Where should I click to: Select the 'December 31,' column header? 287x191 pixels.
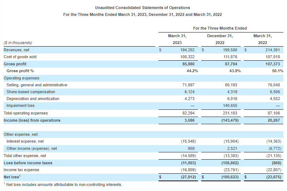(220, 36)
